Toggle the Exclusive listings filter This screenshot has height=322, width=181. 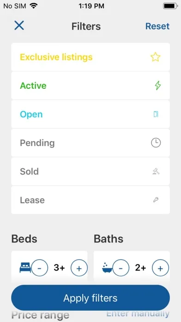90,57
